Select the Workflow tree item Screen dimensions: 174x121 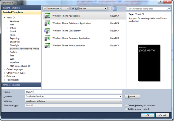(15, 62)
